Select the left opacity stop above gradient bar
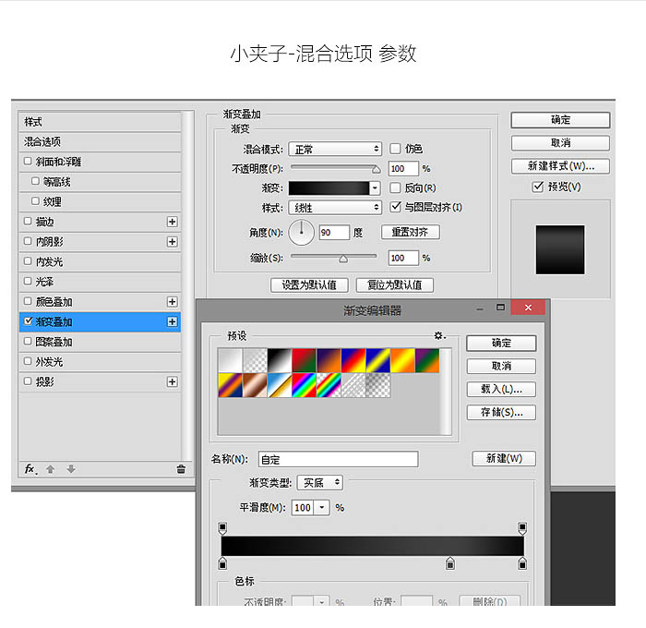The height and width of the screenshot is (628, 646). (222, 528)
